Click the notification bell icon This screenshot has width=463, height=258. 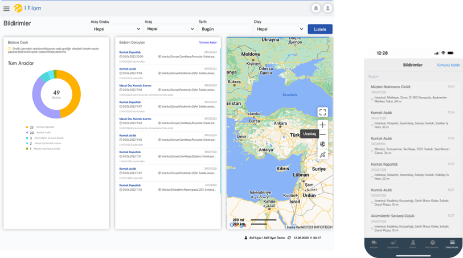pos(316,9)
